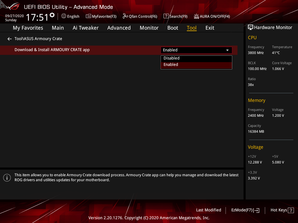
Task: Toggle AURA ON/OFF light icon
Action: click(x=196, y=16)
